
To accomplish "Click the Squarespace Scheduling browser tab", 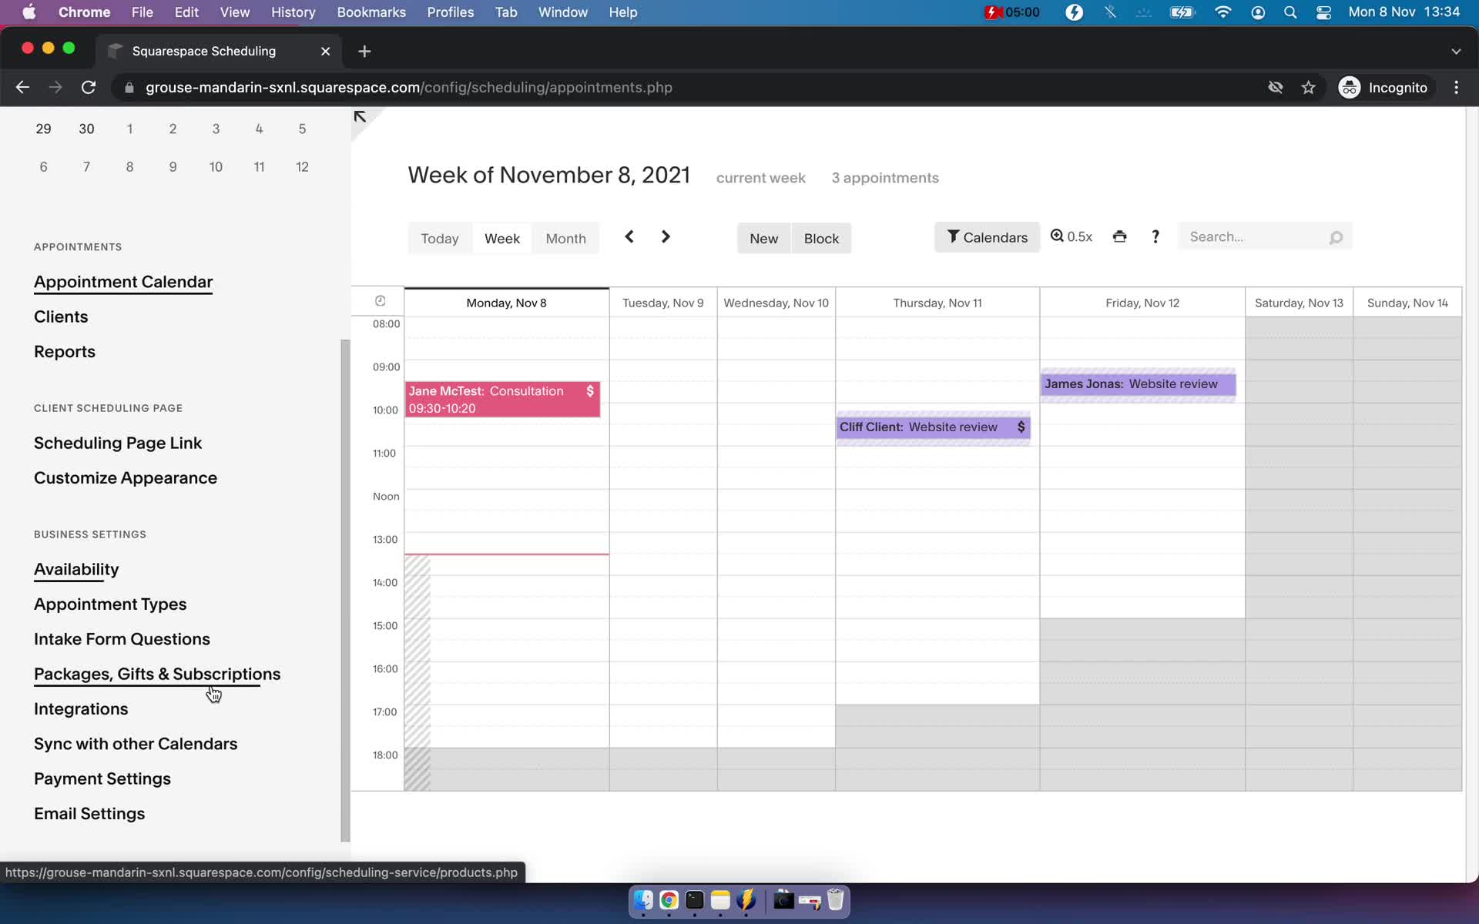I will [x=220, y=51].
